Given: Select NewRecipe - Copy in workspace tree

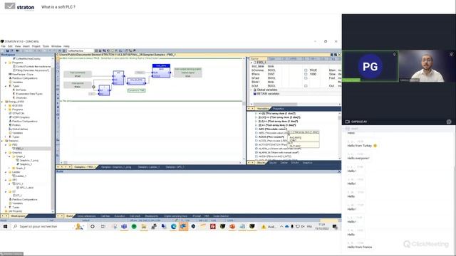Looking at the screenshot, I should coord(23,74).
